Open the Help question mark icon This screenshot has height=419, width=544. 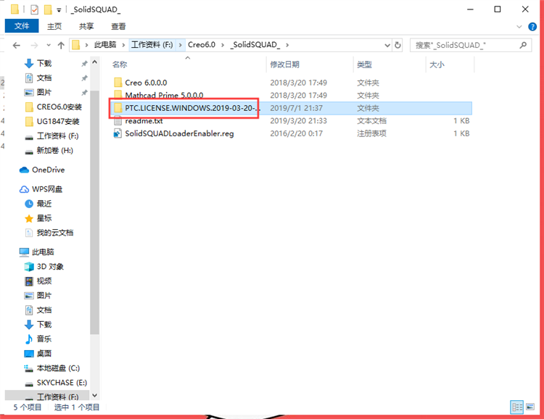(x=532, y=27)
